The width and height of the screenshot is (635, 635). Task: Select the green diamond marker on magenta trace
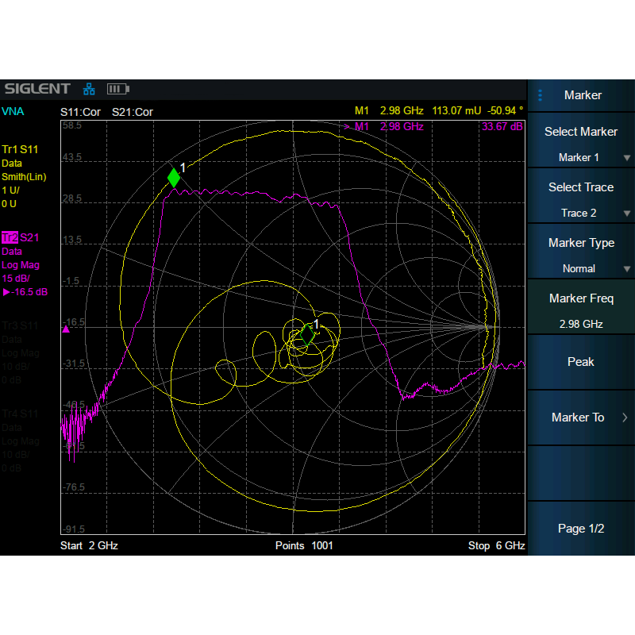pyautogui.click(x=174, y=178)
